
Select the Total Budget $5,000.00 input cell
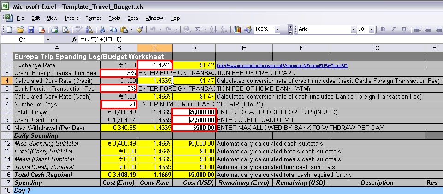pos(194,112)
